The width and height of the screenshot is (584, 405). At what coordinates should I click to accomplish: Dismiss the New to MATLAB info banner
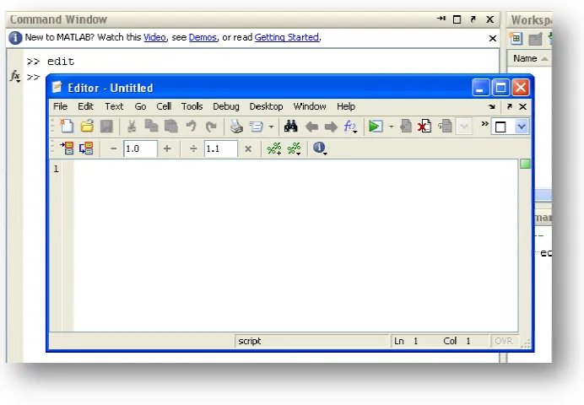pyautogui.click(x=492, y=38)
